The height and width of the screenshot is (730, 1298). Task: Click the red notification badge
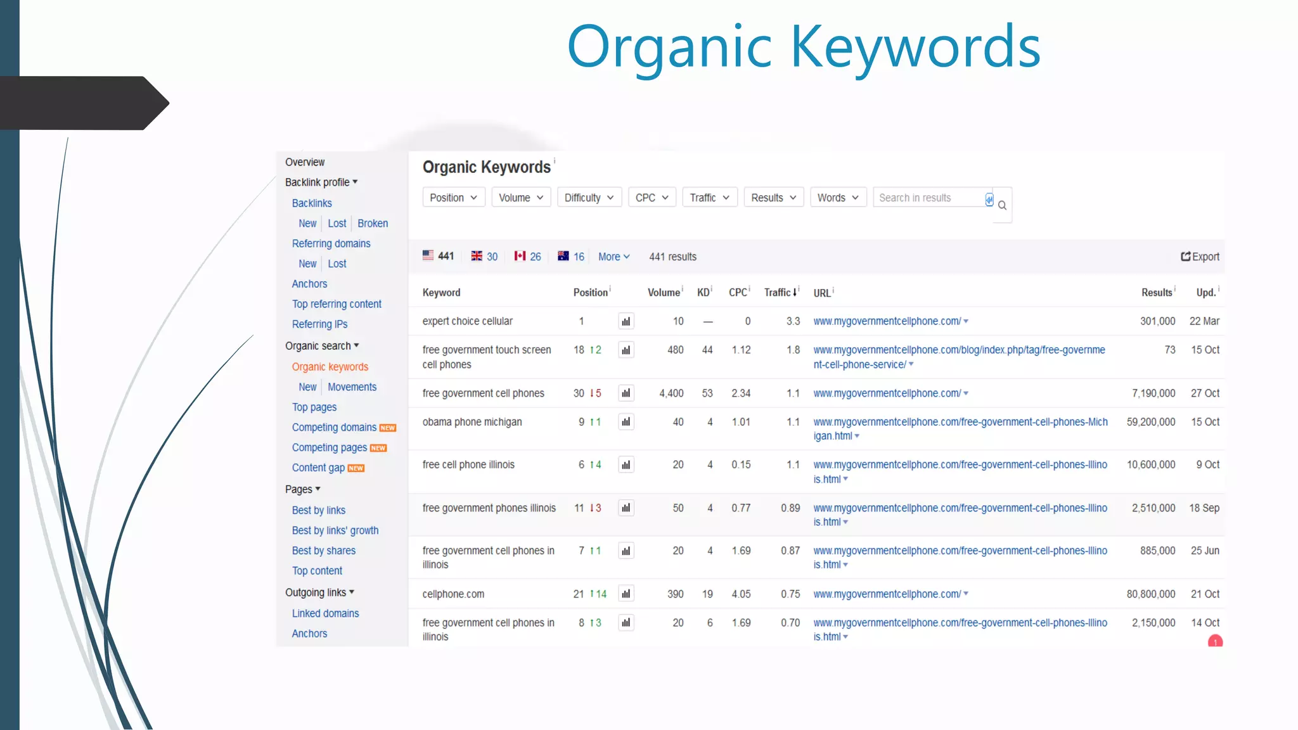1215,641
